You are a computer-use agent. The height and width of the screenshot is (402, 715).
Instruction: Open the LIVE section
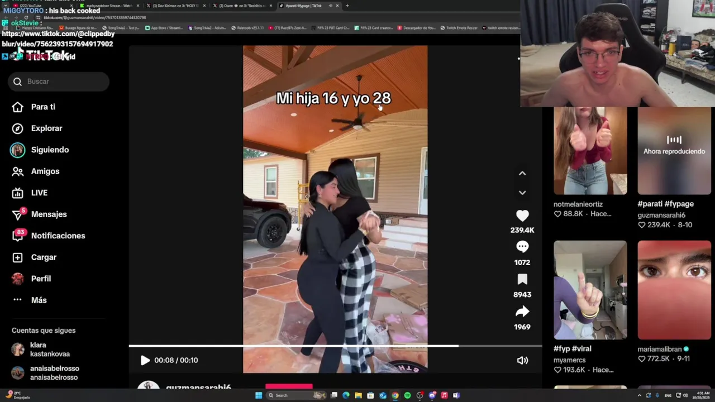30,193
